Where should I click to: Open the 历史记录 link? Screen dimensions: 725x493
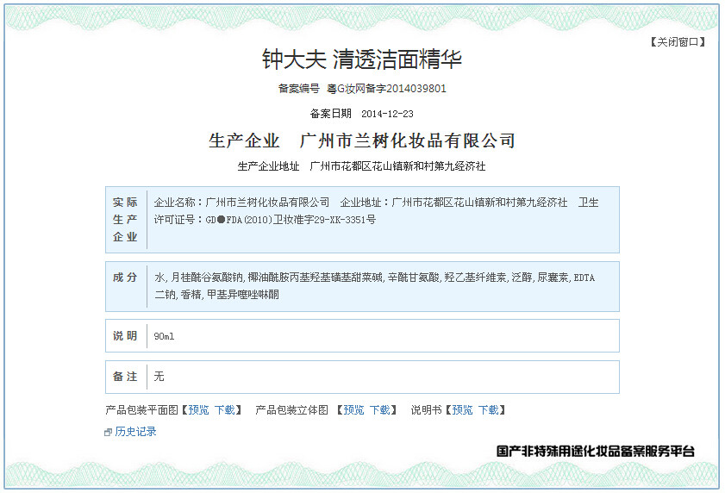[x=135, y=432]
